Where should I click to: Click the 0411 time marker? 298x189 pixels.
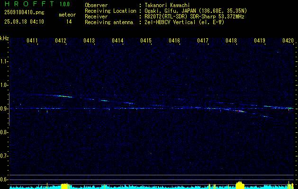[x=32, y=40]
